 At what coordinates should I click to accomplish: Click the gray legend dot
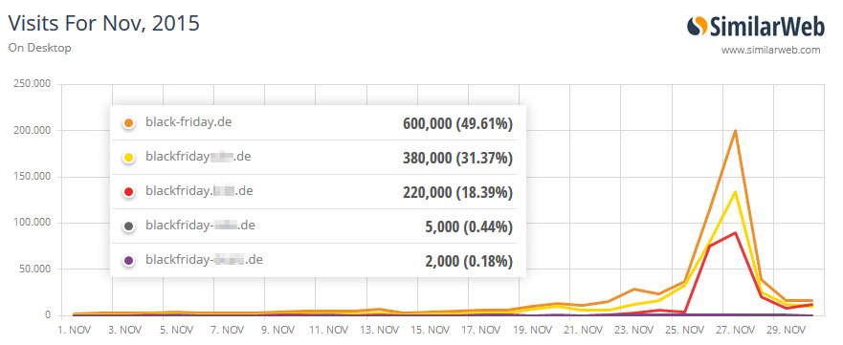point(128,226)
